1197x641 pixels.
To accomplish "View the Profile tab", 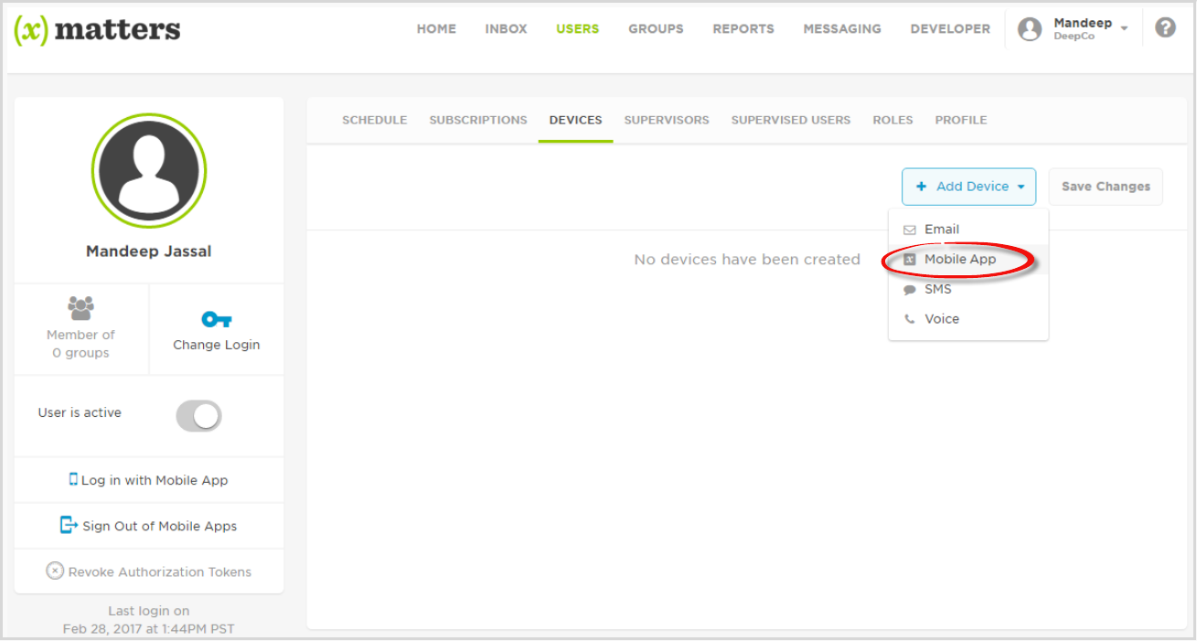I will pos(961,120).
